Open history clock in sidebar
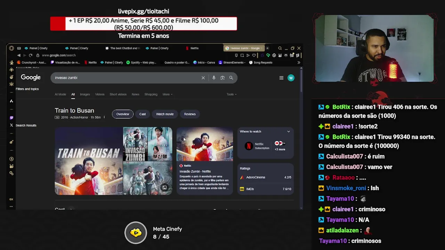This screenshot has height=250, width=445. pos(11,159)
